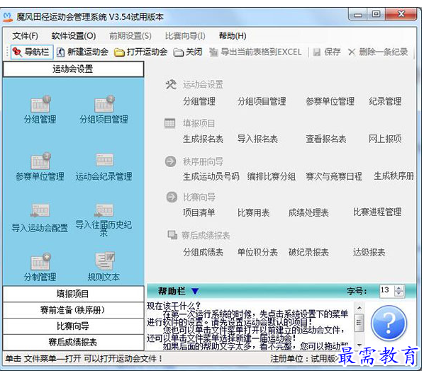This screenshot has width=424, height=378.
Task: Click the 删除一条纪录 X icon
Action: (x=351, y=52)
